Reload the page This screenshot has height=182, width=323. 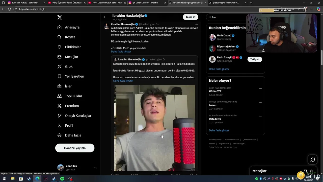tap(9, 9)
